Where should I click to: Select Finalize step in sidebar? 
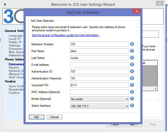point(14,93)
